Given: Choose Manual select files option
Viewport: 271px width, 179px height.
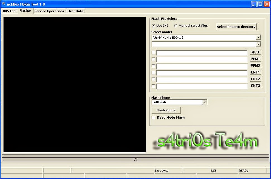Looking at the screenshot, I should 176,26.
